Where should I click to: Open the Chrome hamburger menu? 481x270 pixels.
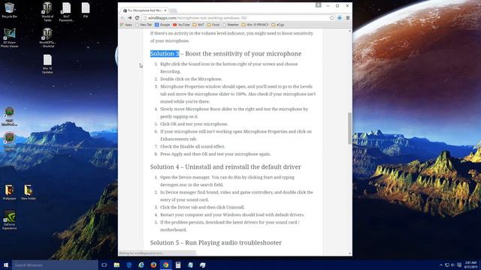coord(347,18)
